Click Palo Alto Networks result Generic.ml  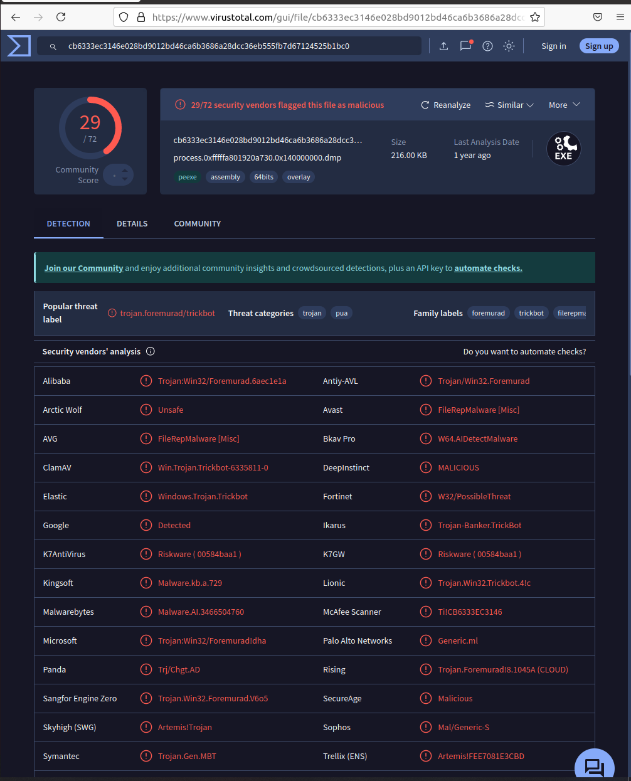tap(458, 640)
